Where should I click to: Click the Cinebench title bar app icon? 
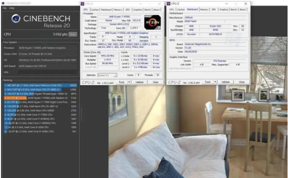3,3
